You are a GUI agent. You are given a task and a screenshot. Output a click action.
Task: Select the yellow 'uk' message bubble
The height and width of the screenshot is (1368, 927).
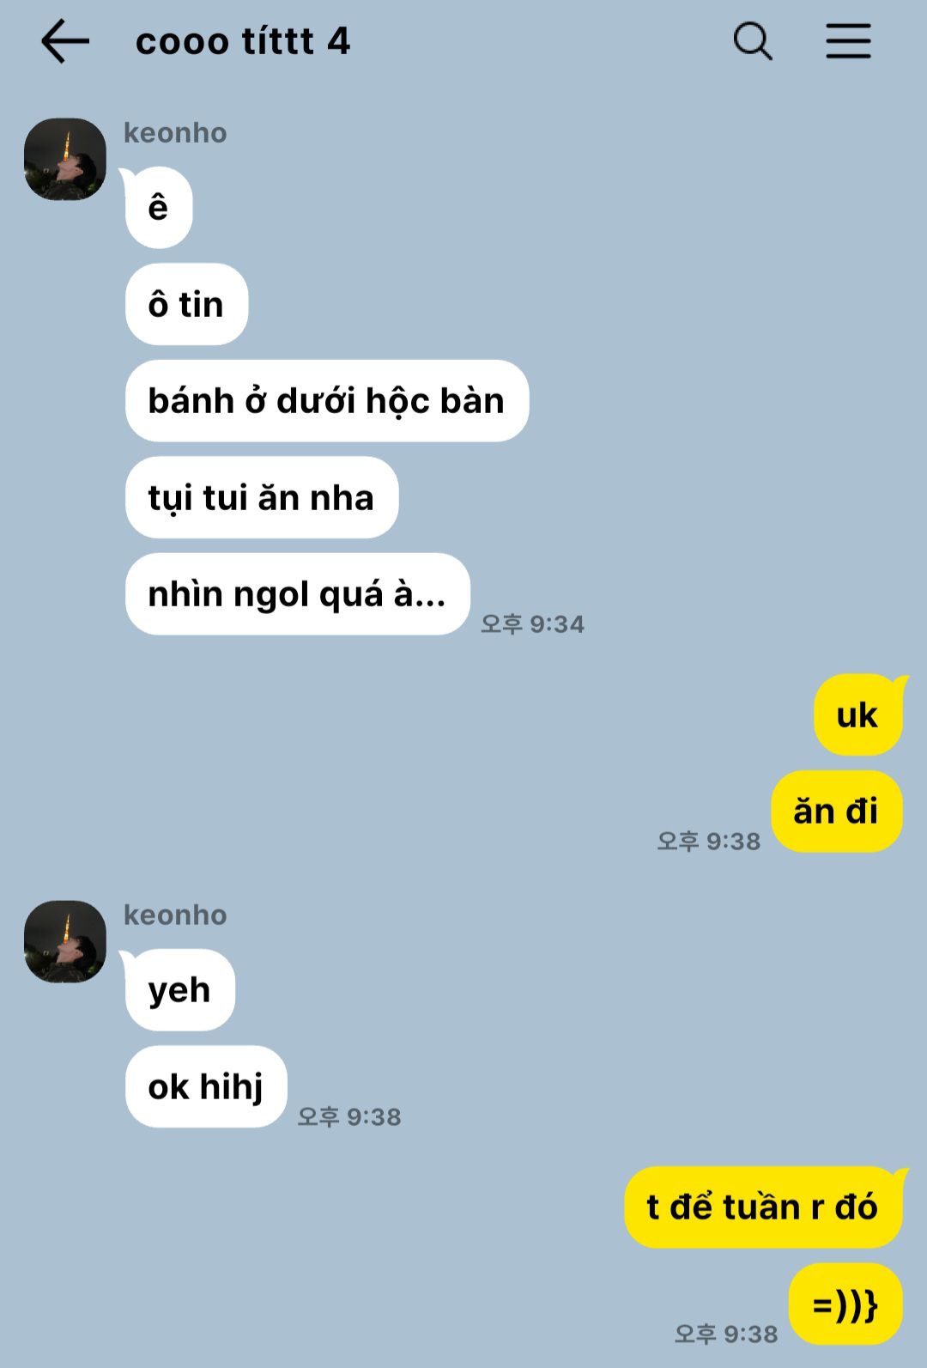point(858,715)
